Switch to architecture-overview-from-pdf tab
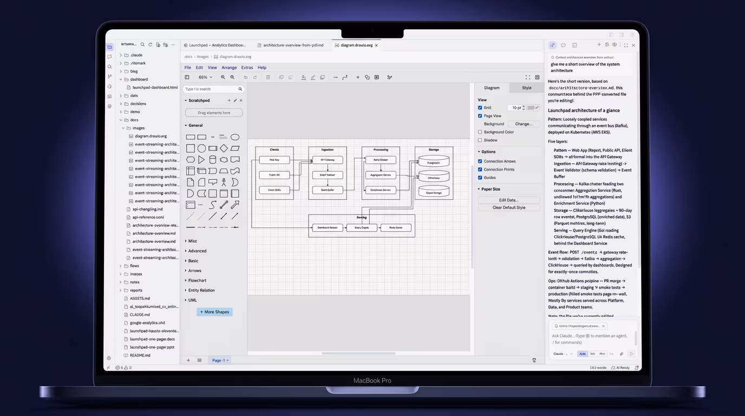745x416 pixels. (x=290, y=45)
